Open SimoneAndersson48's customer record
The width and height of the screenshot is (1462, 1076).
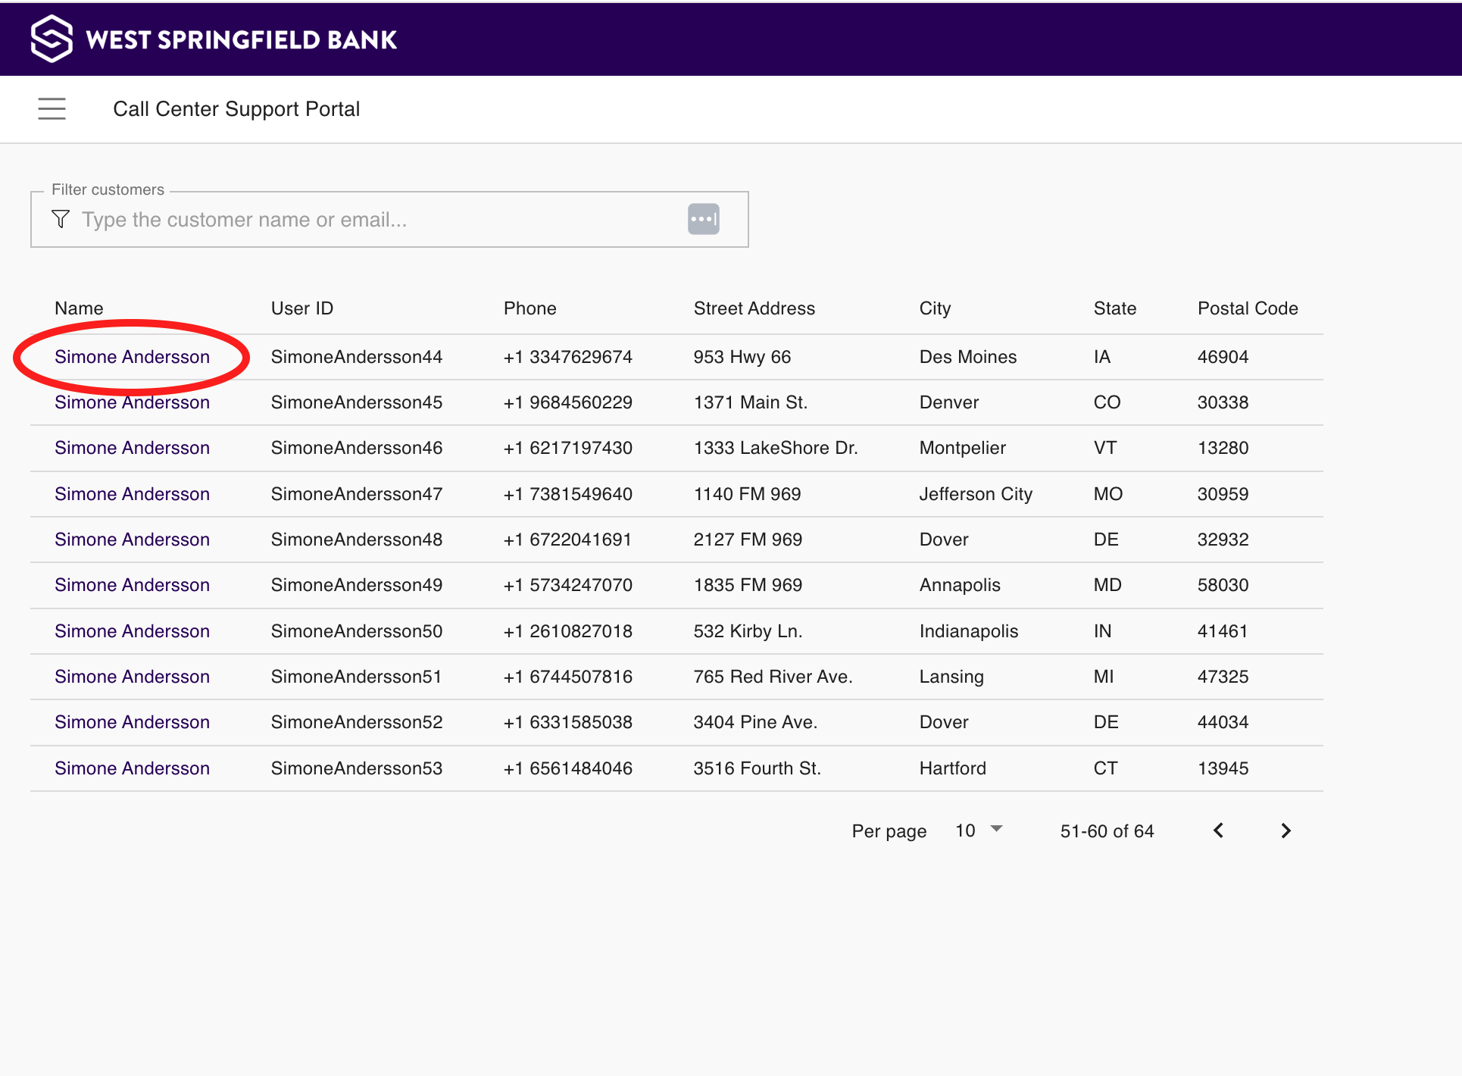pyautogui.click(x=132, y=539)
